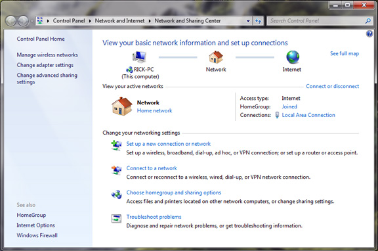Screen dimensions: 378x251
Task: Click the Local Area Connection link
Action: (x=308, y=115)
